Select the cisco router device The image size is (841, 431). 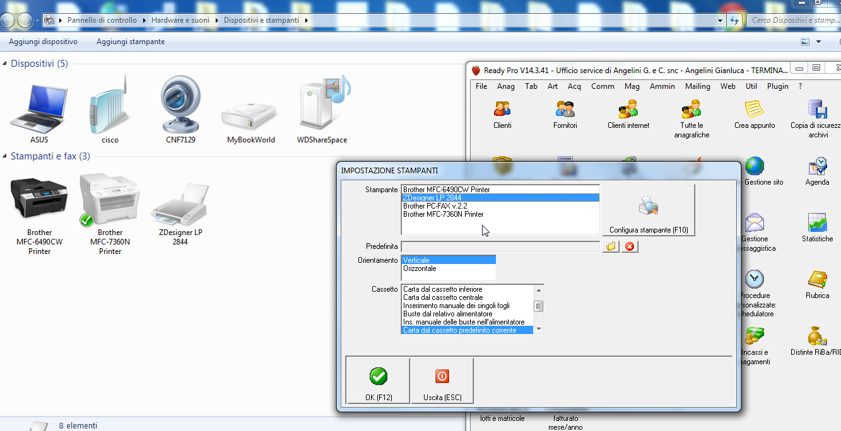(110, 108)
